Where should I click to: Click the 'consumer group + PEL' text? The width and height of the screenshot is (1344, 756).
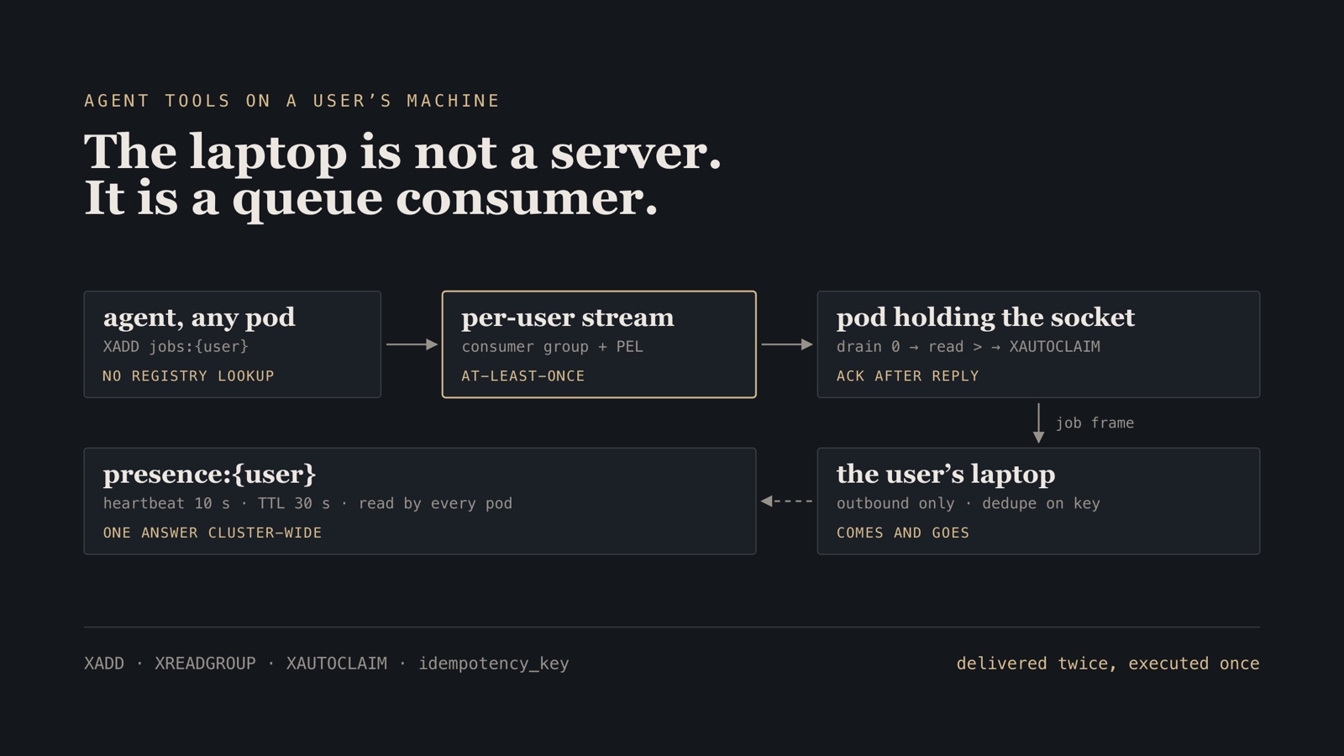[x=552, y=346]
